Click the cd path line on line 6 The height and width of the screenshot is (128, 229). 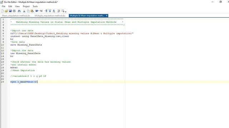point(72,33)
